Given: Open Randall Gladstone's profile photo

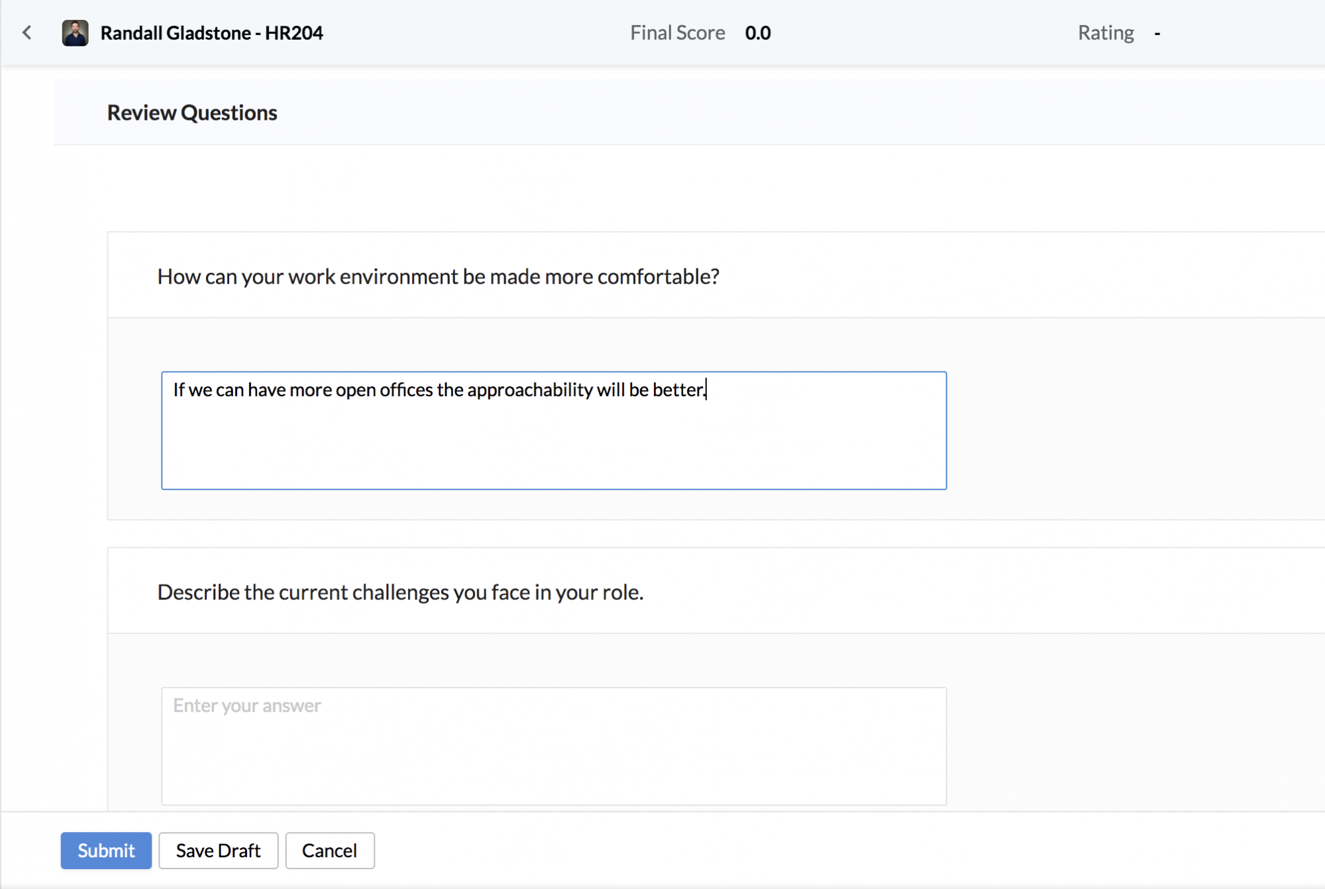Looking at the screenshot, I should (75, 32).
